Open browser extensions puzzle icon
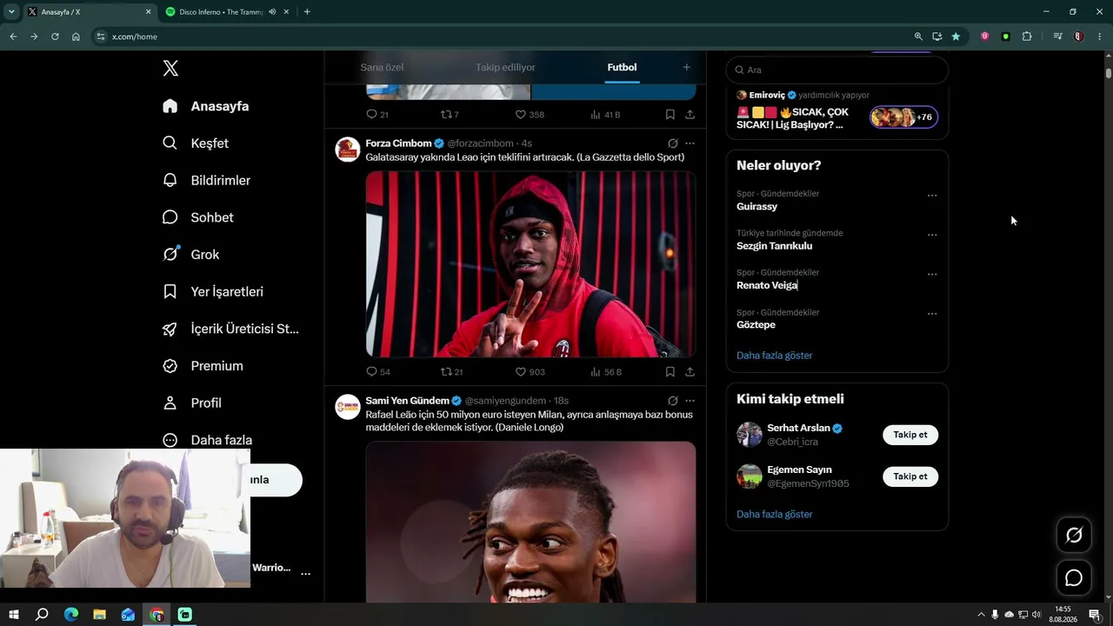Image resolution: width=1113 pixels, height=626 pixels. [1027, 37]
